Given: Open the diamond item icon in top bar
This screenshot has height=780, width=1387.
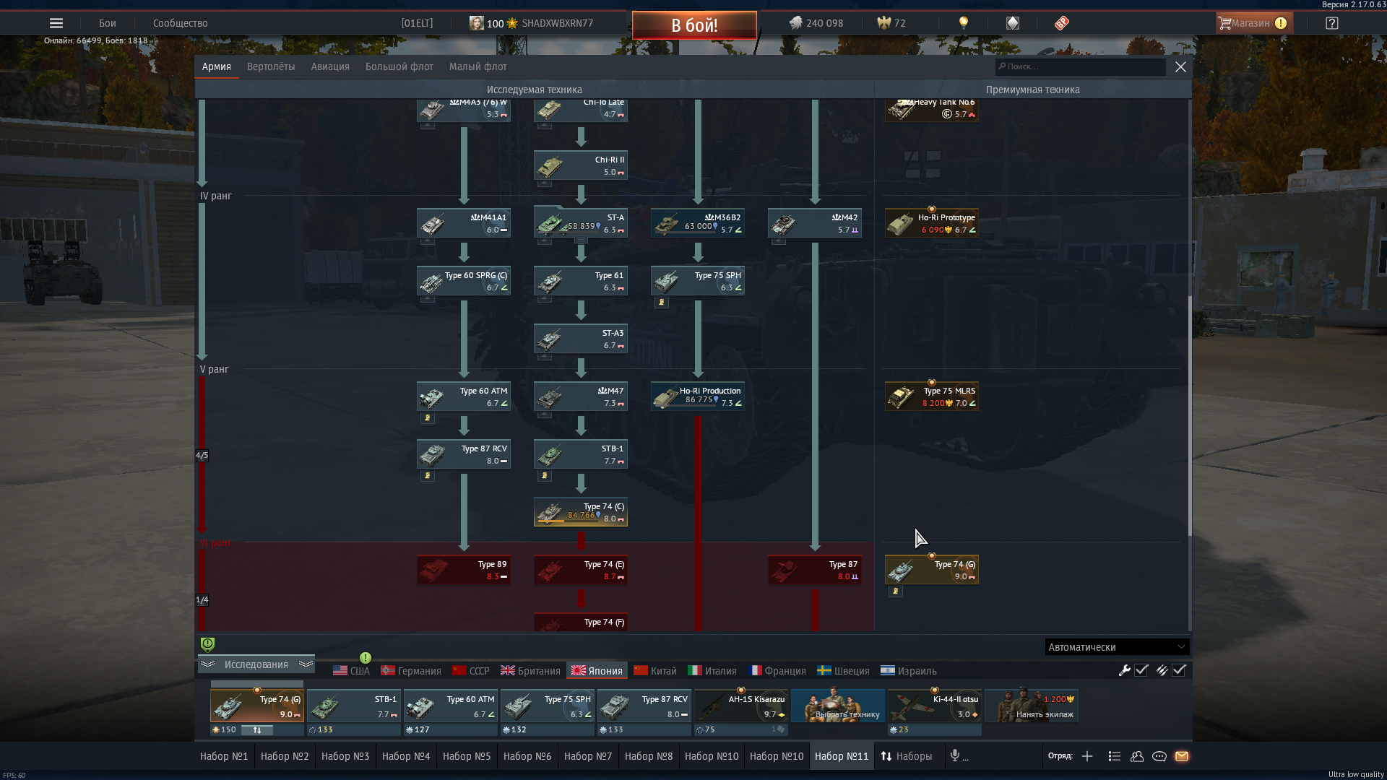Looking at the screenshot, I should pyautogui.click(x=1013, y=23).
